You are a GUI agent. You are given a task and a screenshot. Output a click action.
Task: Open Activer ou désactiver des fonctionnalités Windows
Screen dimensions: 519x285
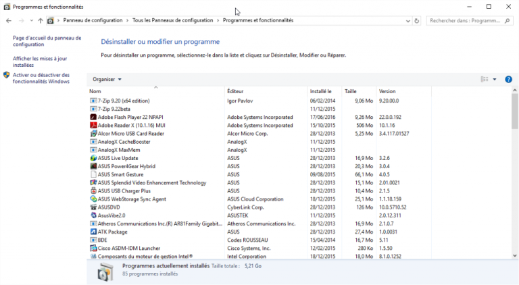tap(41, 78)
